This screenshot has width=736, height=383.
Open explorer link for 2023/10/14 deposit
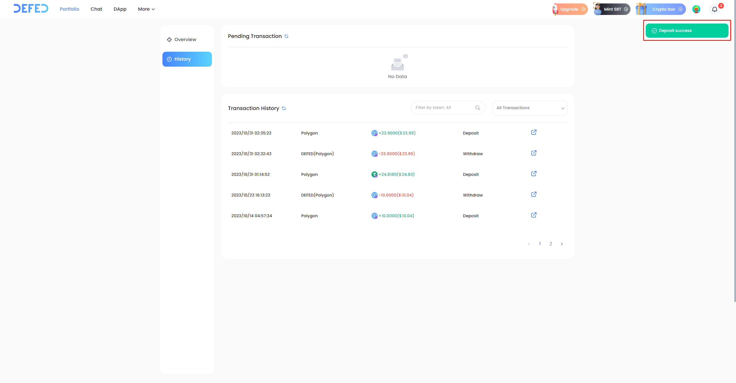tap(534, 215)
